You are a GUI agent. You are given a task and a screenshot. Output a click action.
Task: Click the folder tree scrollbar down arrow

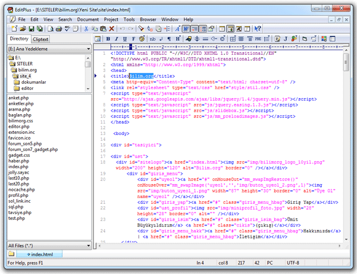click(x=88, y=89)
